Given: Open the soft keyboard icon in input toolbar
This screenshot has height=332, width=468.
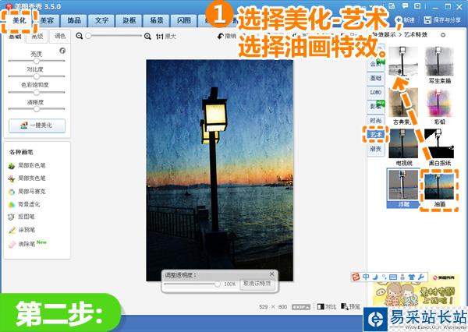Looking at the screenshot, I should (393, 277).
